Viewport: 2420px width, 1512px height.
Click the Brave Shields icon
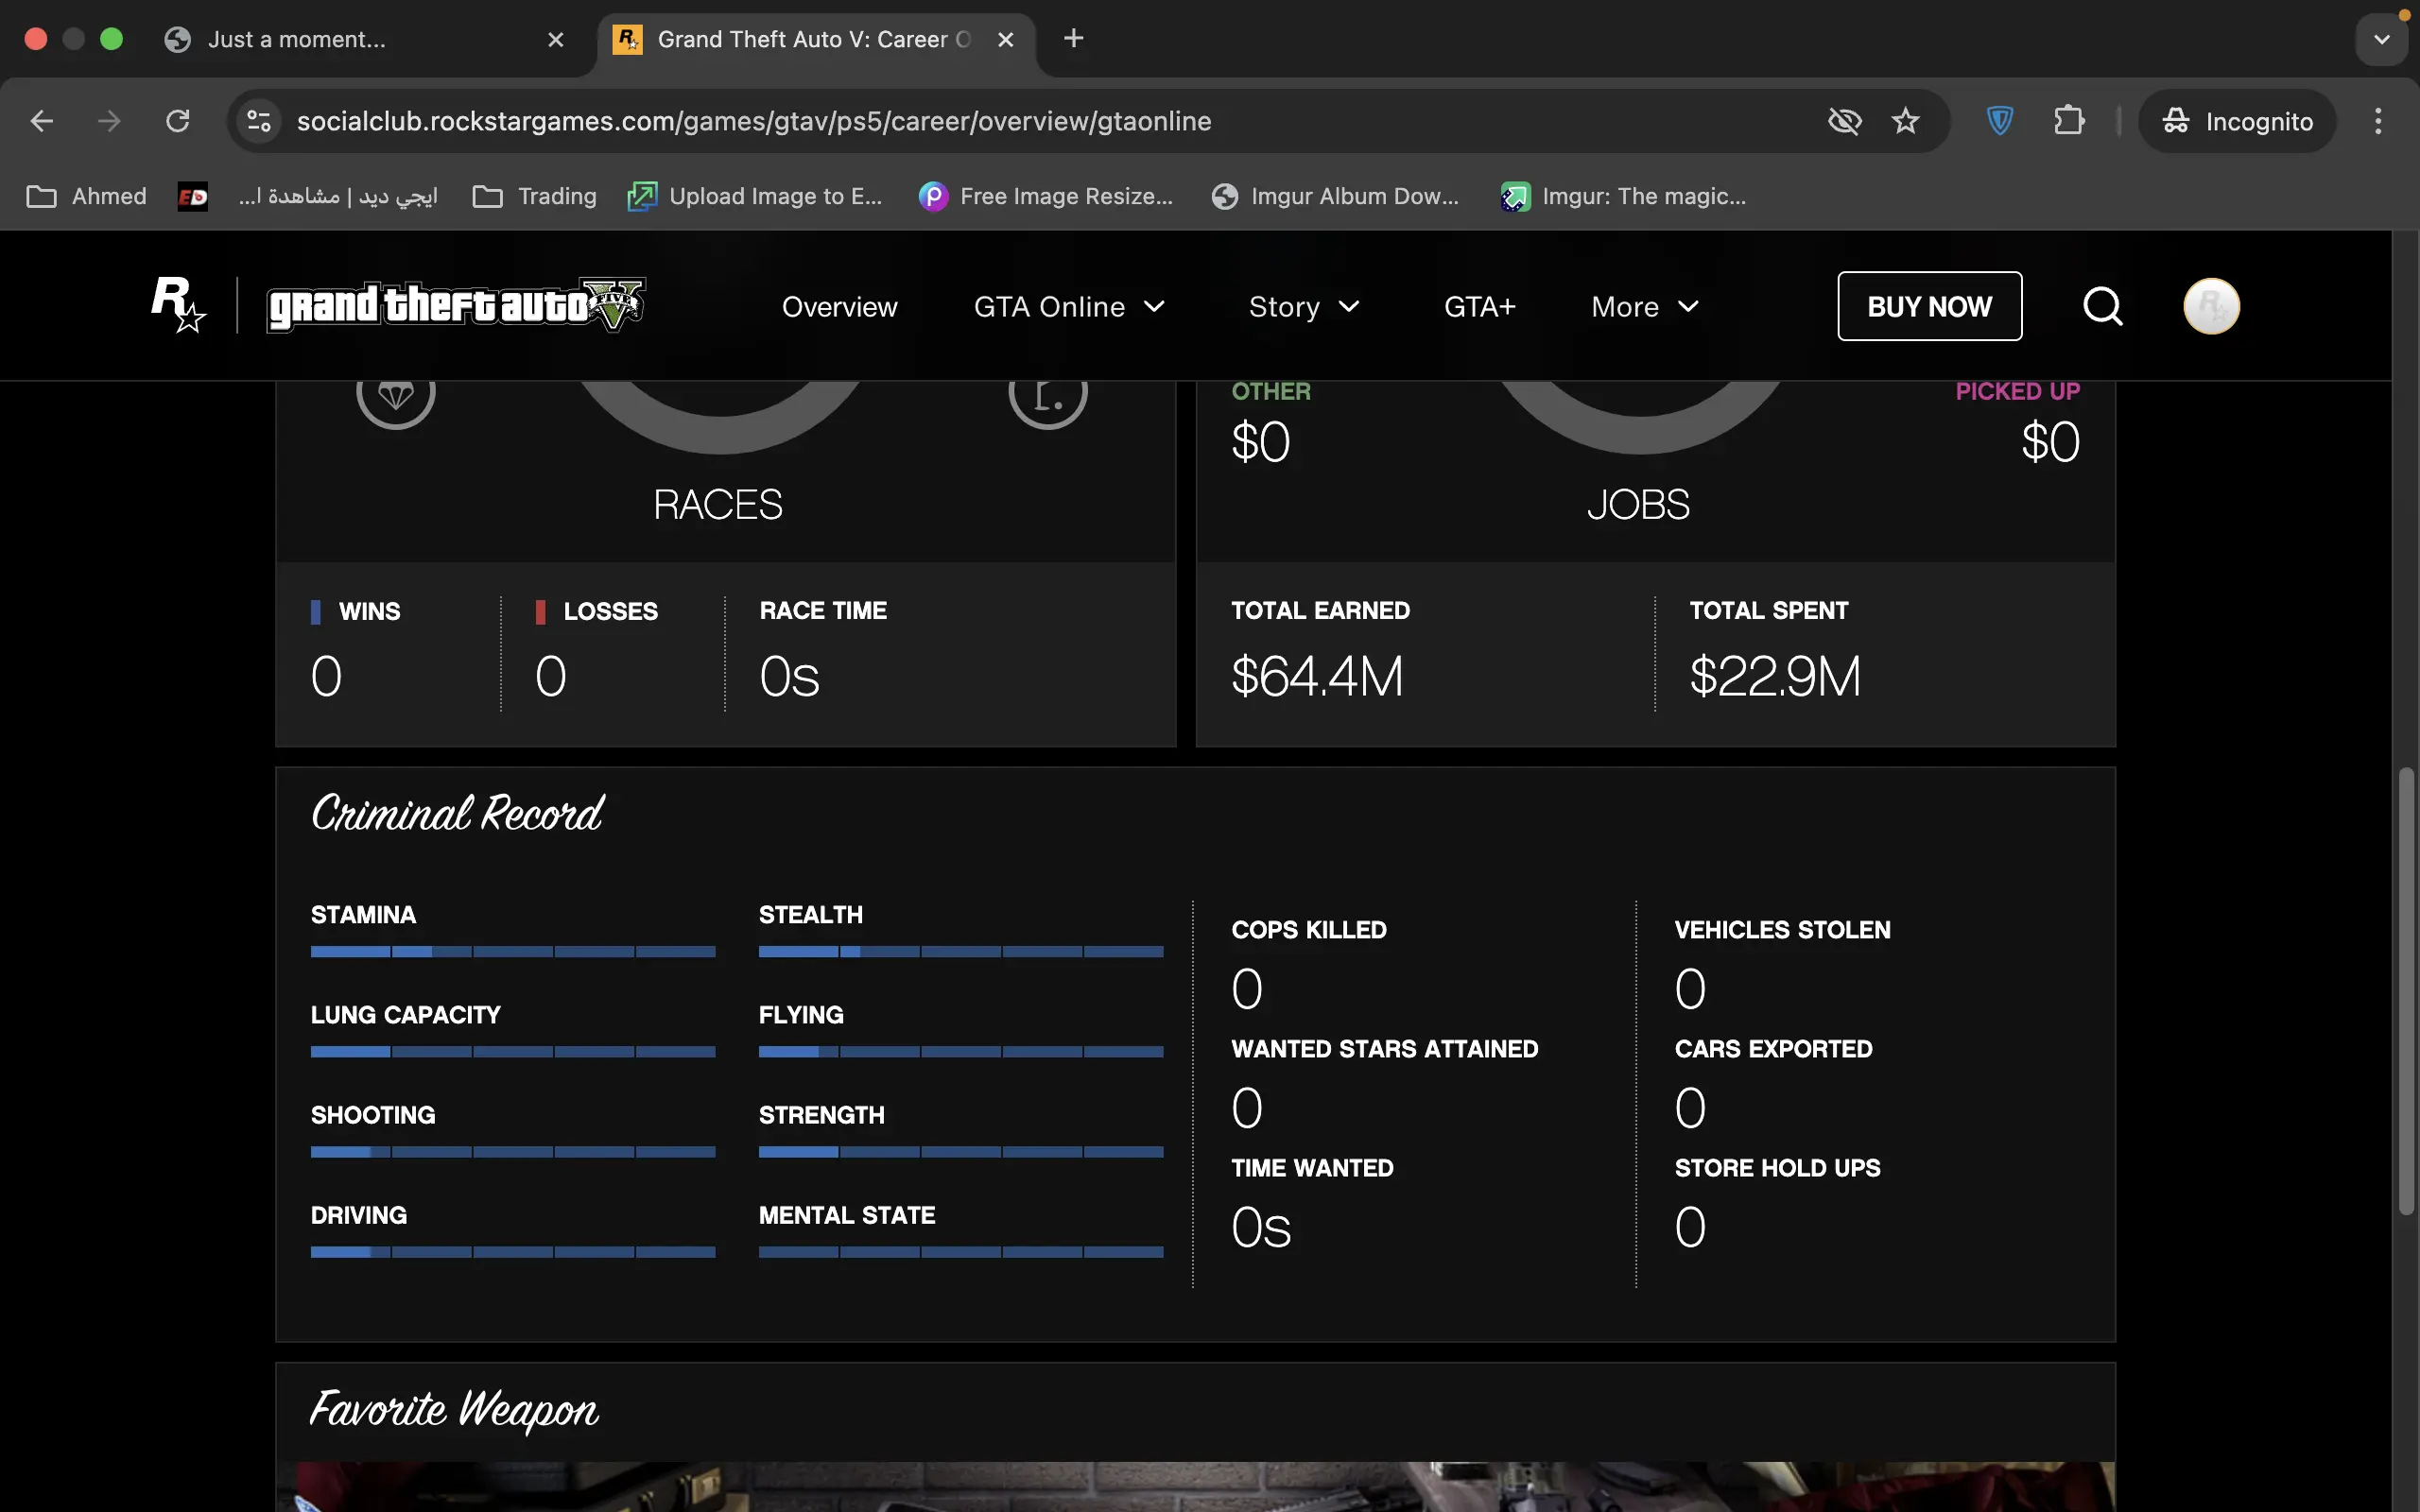pos(1999,121)
